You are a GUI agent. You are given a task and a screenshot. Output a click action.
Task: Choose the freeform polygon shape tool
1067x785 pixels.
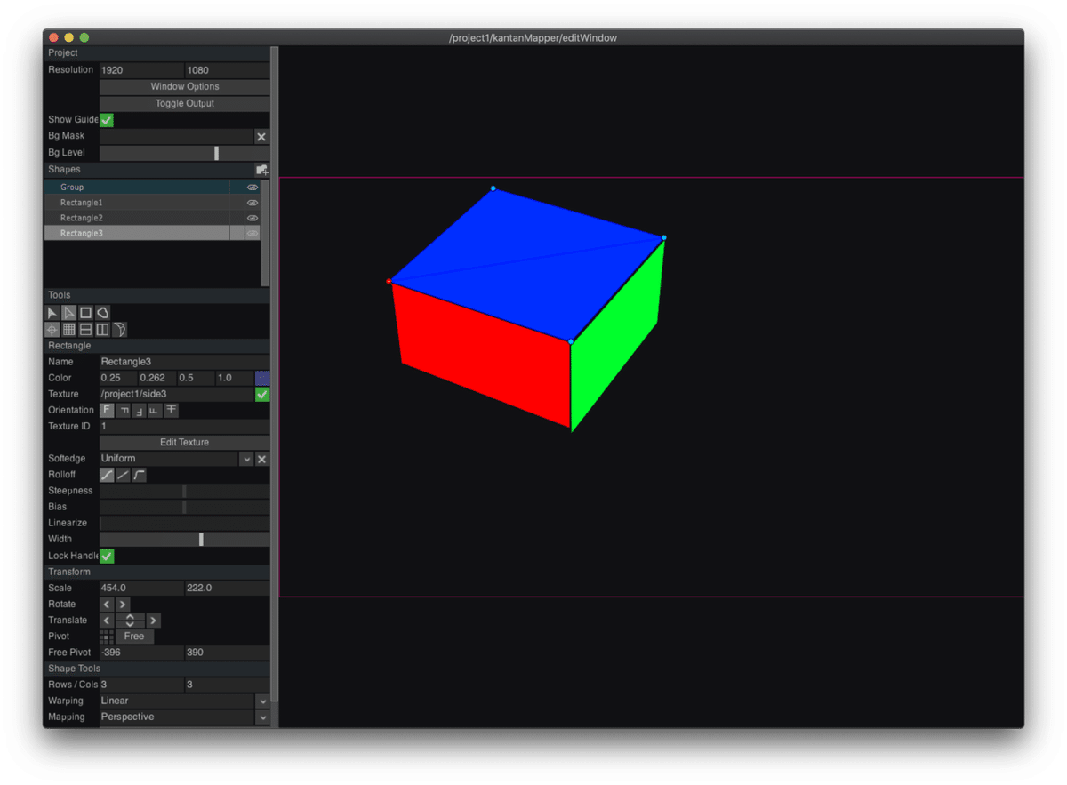102,313
